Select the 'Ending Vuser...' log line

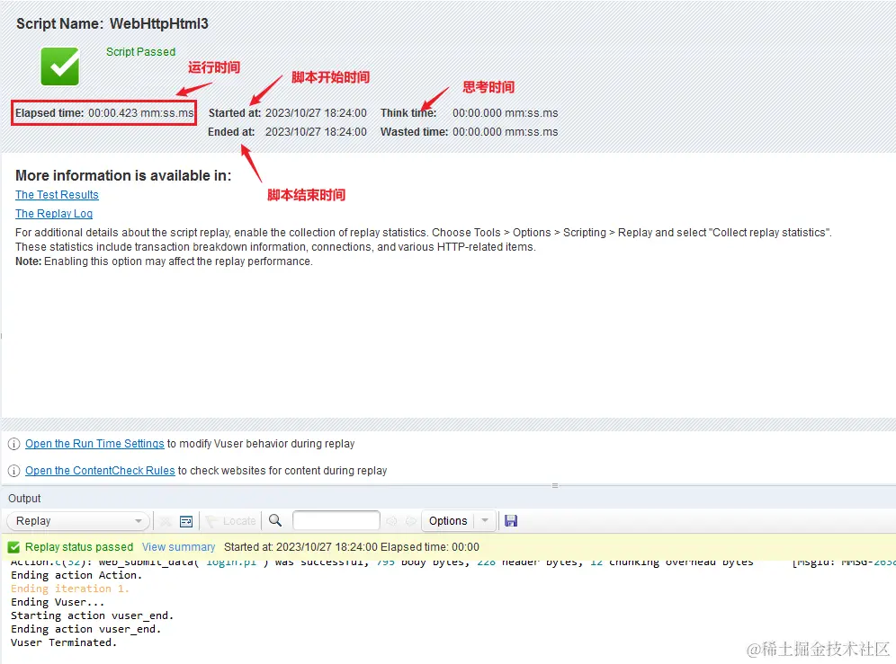click(x=58, y=602)
